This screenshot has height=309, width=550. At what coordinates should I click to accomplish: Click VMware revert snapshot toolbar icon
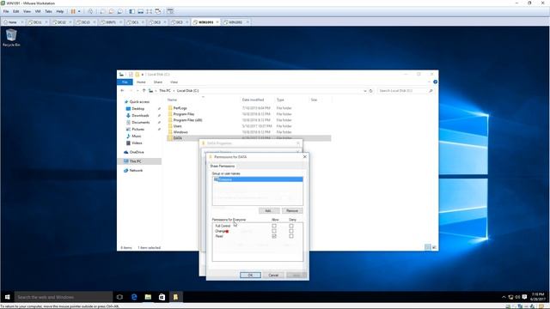click(x=111, y=11)
